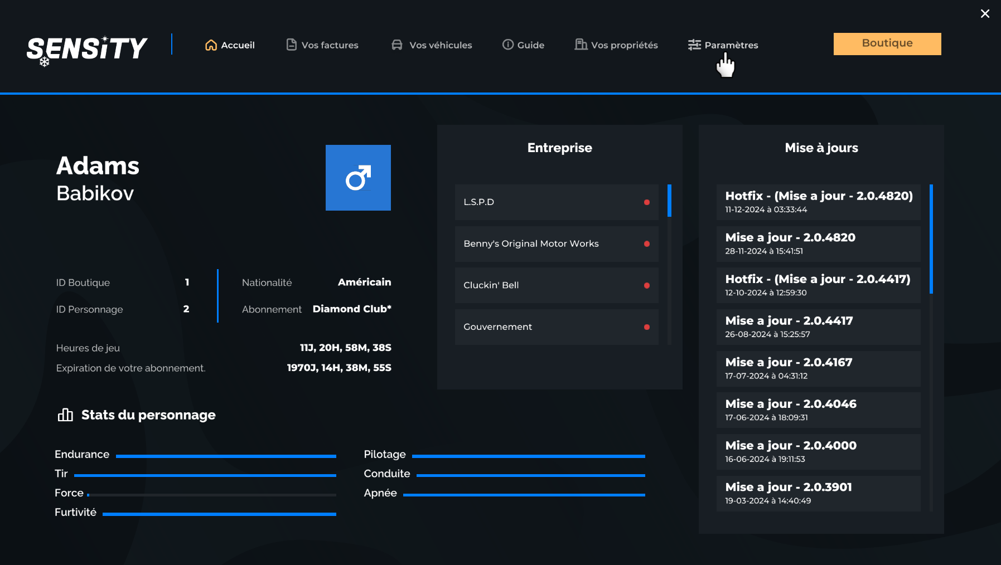Click the expiration value 1970J, 14H, 38M, 55S

(x=339, y=368)
